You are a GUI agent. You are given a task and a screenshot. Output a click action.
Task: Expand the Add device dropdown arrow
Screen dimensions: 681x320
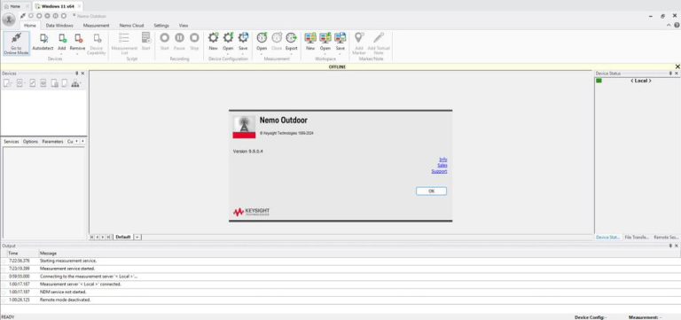(x=62, y=53)
